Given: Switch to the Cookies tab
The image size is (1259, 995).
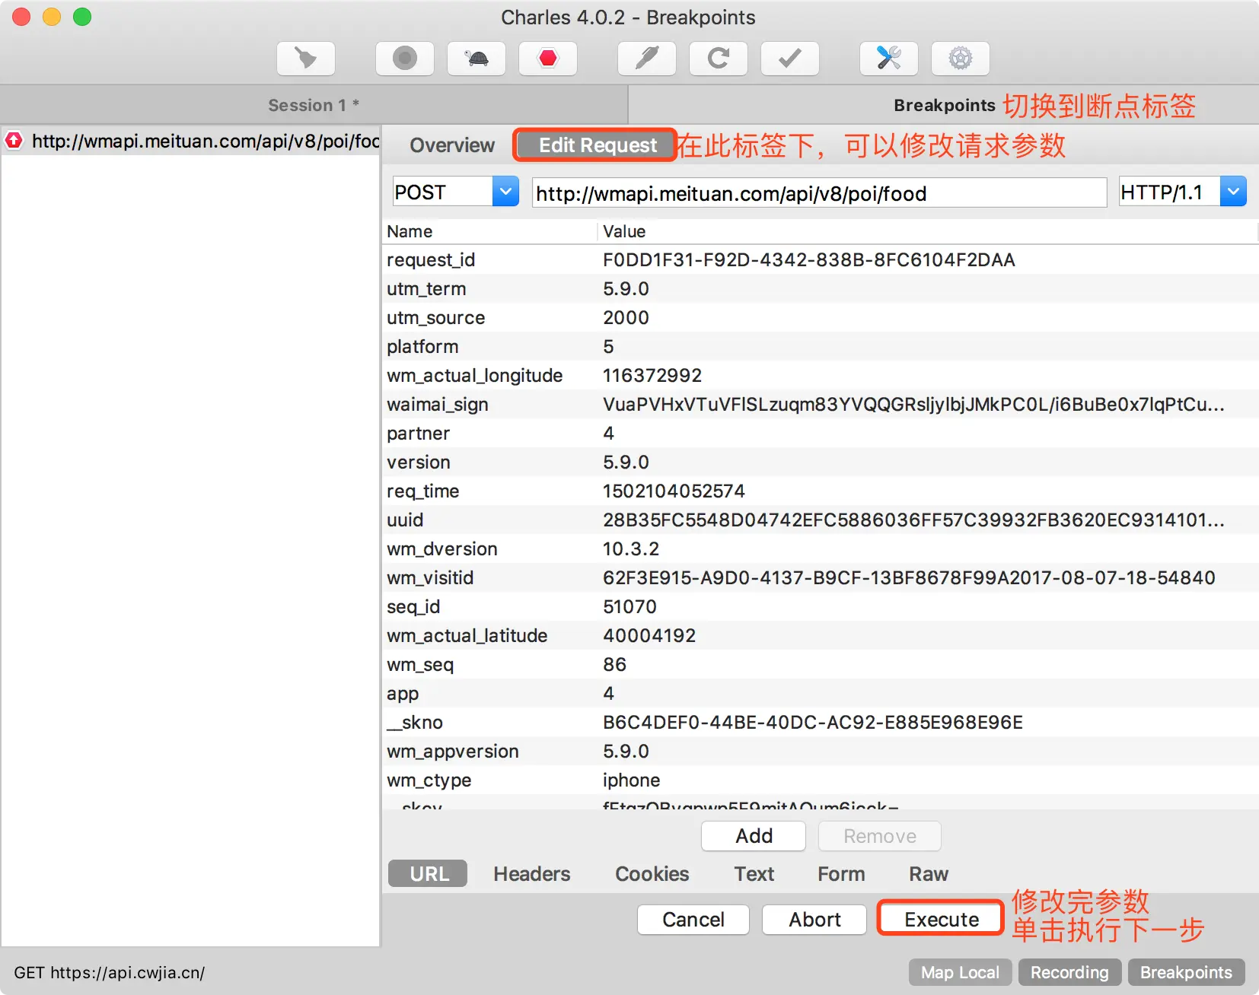Looking at the screenshot, I should tap(652, 874).
